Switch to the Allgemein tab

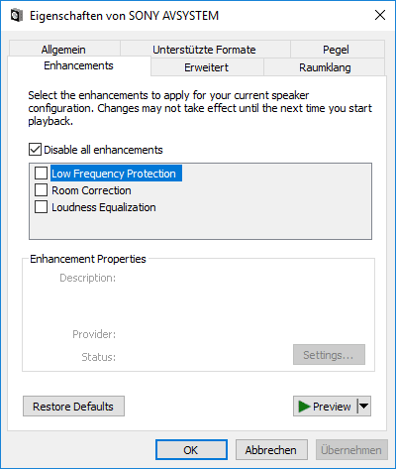point(64,49)
